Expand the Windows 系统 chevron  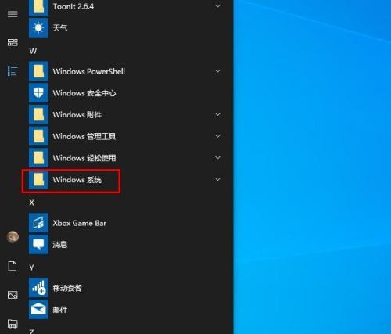(217, 179)
